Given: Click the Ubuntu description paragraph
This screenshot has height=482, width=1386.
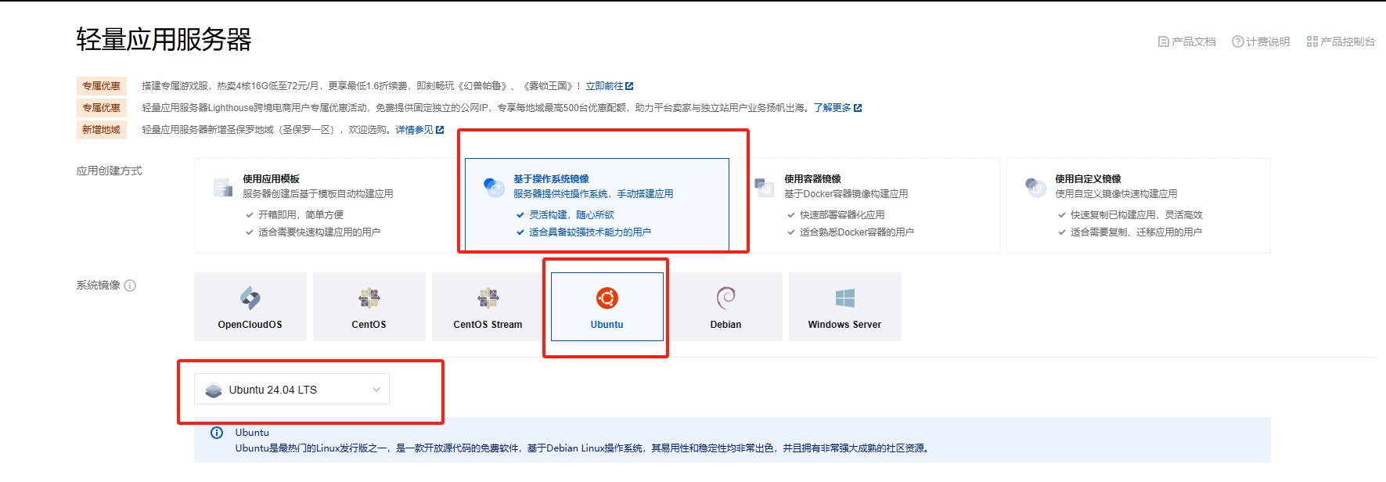Looking at the screenshot, I should [x=583, y=448].
